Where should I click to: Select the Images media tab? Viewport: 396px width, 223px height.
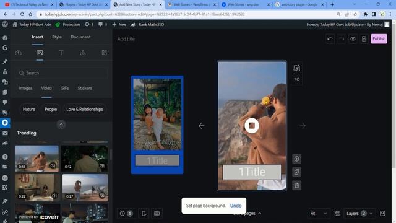(x=26, y=88)
